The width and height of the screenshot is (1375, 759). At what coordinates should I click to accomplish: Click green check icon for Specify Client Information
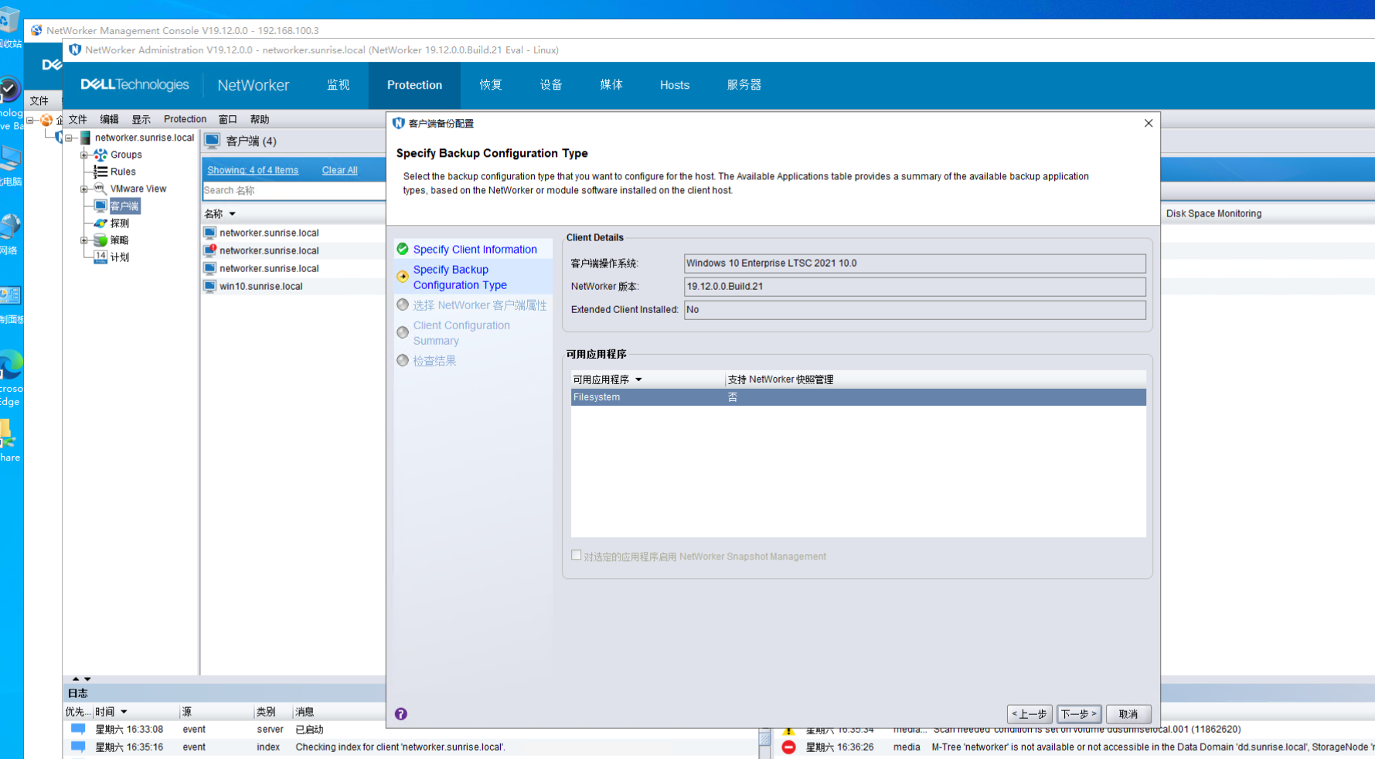coord(403,249)
